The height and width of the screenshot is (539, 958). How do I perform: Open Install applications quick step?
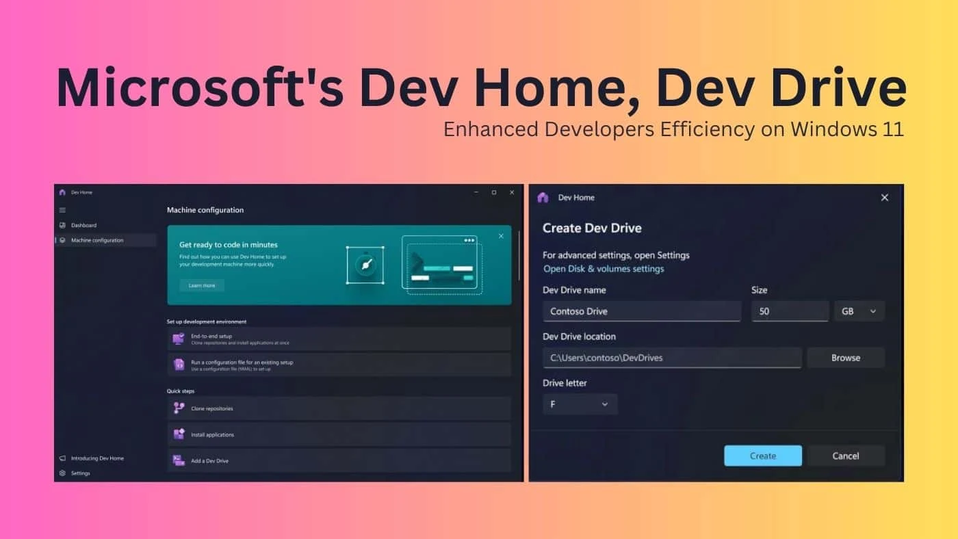pyautogui.click(x=339, y=434)
